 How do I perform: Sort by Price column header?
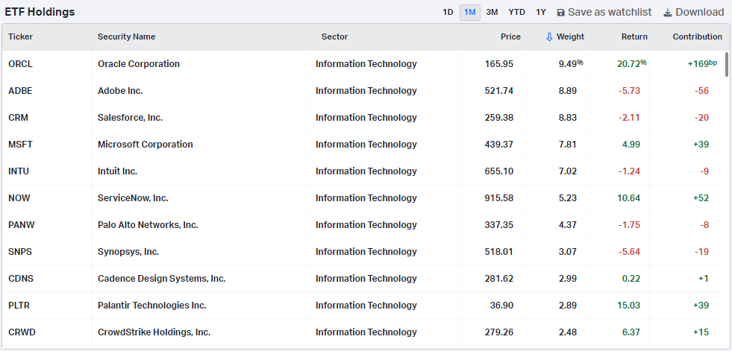510,37
